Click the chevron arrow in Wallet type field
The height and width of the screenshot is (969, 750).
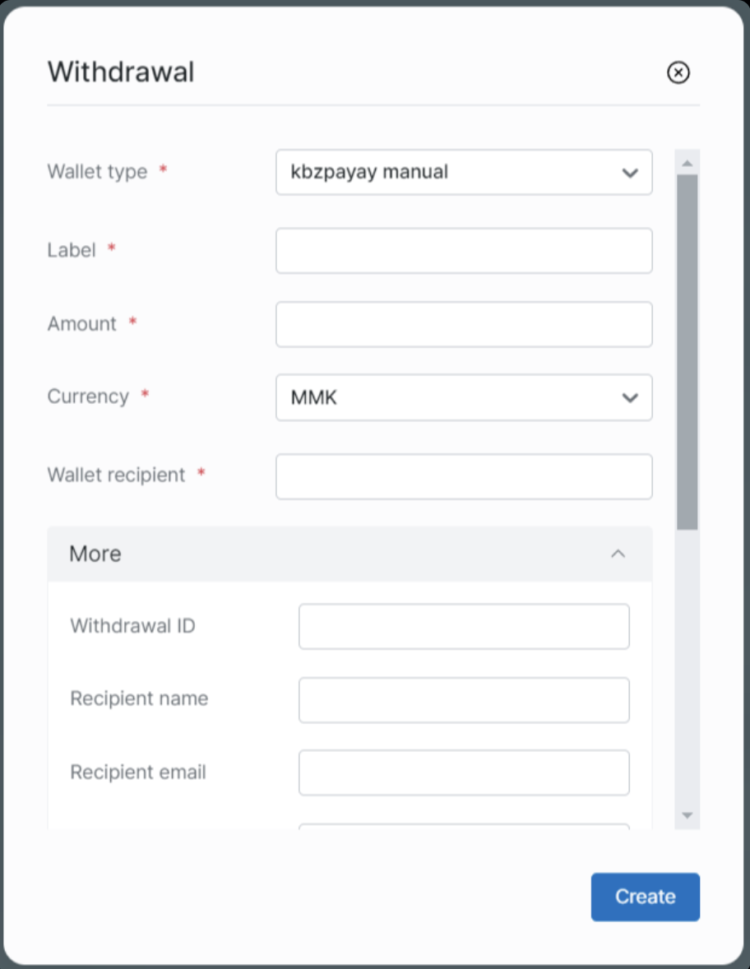pos(630,173)
